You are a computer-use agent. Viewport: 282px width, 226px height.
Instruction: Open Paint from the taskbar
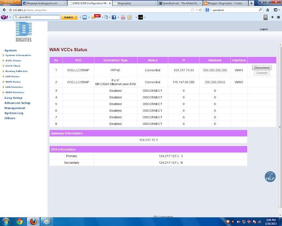click(47, 222)
